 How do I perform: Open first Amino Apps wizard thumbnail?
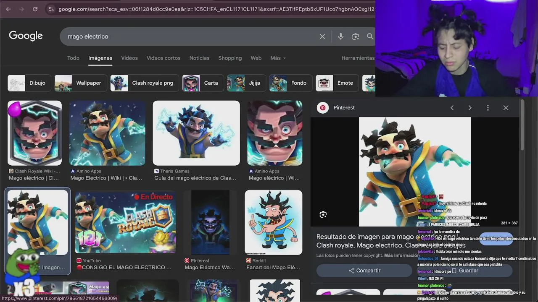[x=107, y=133]
